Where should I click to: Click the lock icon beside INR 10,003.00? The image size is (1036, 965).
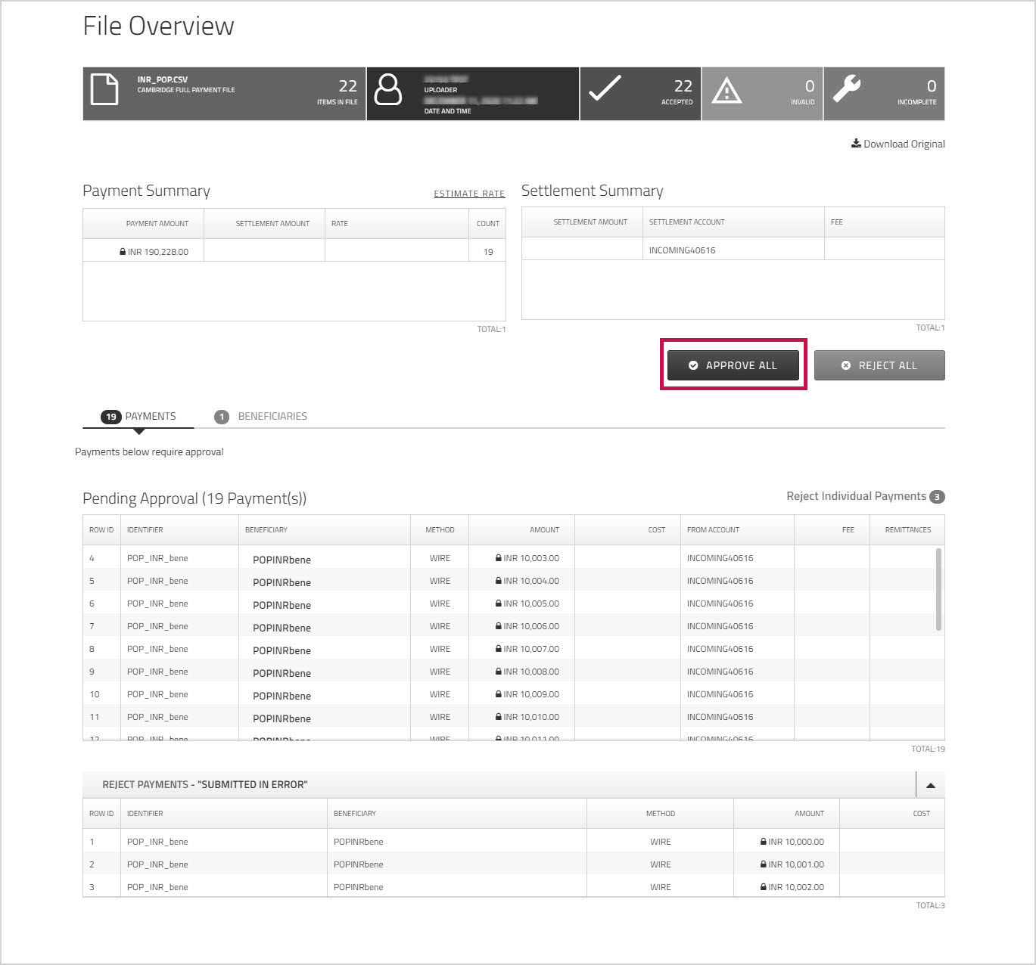pyautogui.click(x=499, y=558)
